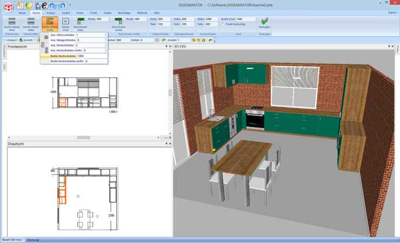Enable the Insel beidseitig checkbox
Viewport: 400px width, 243px height.
coord(224,24)
